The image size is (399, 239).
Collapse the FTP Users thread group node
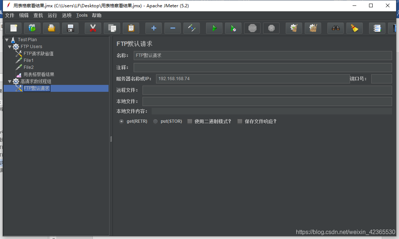[x=9, y=46]
